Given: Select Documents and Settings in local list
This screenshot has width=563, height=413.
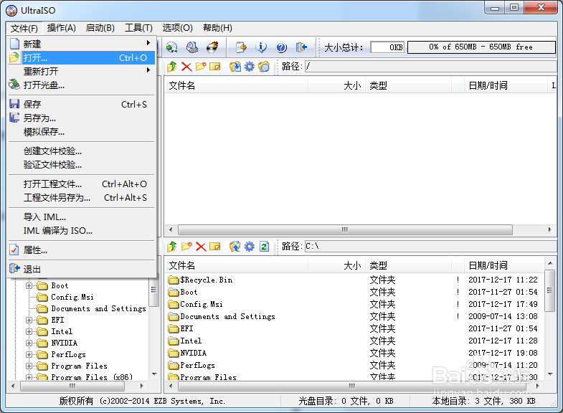Looking at the screenshot, I should [x=222, y=316].
